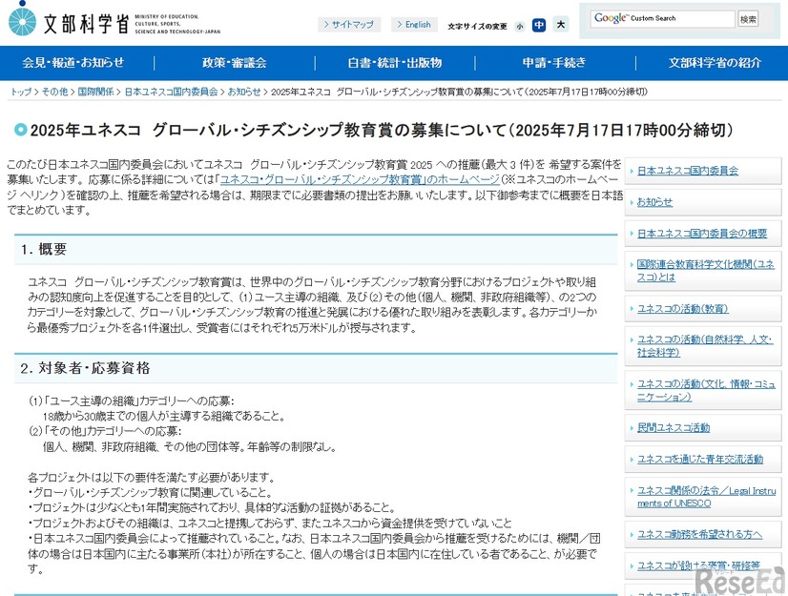The width and height of the screenshot is (788, 596).
Task: Open sidebar link 国際連合教育科学文化機関(ユネスコ)とは
Action: pyautogui.click(x=706, y=271)
